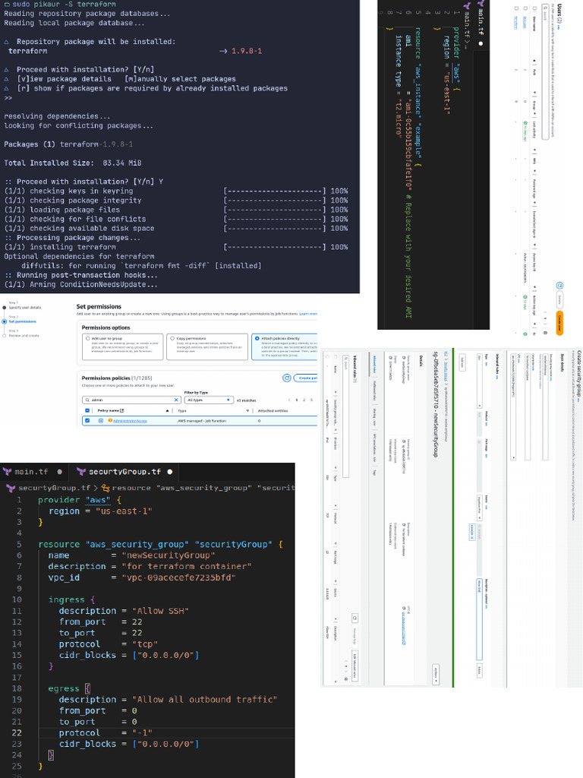Click the orange AdministratorAccess policy icon
This screenshot has width=583, height=778.
click(x=110, y=420)
